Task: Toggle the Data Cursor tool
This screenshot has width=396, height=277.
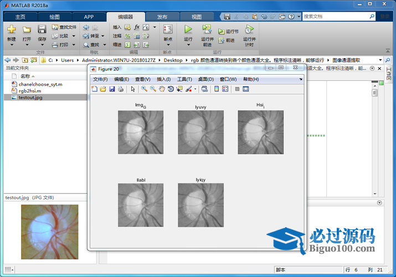Action: pos(179,89)
